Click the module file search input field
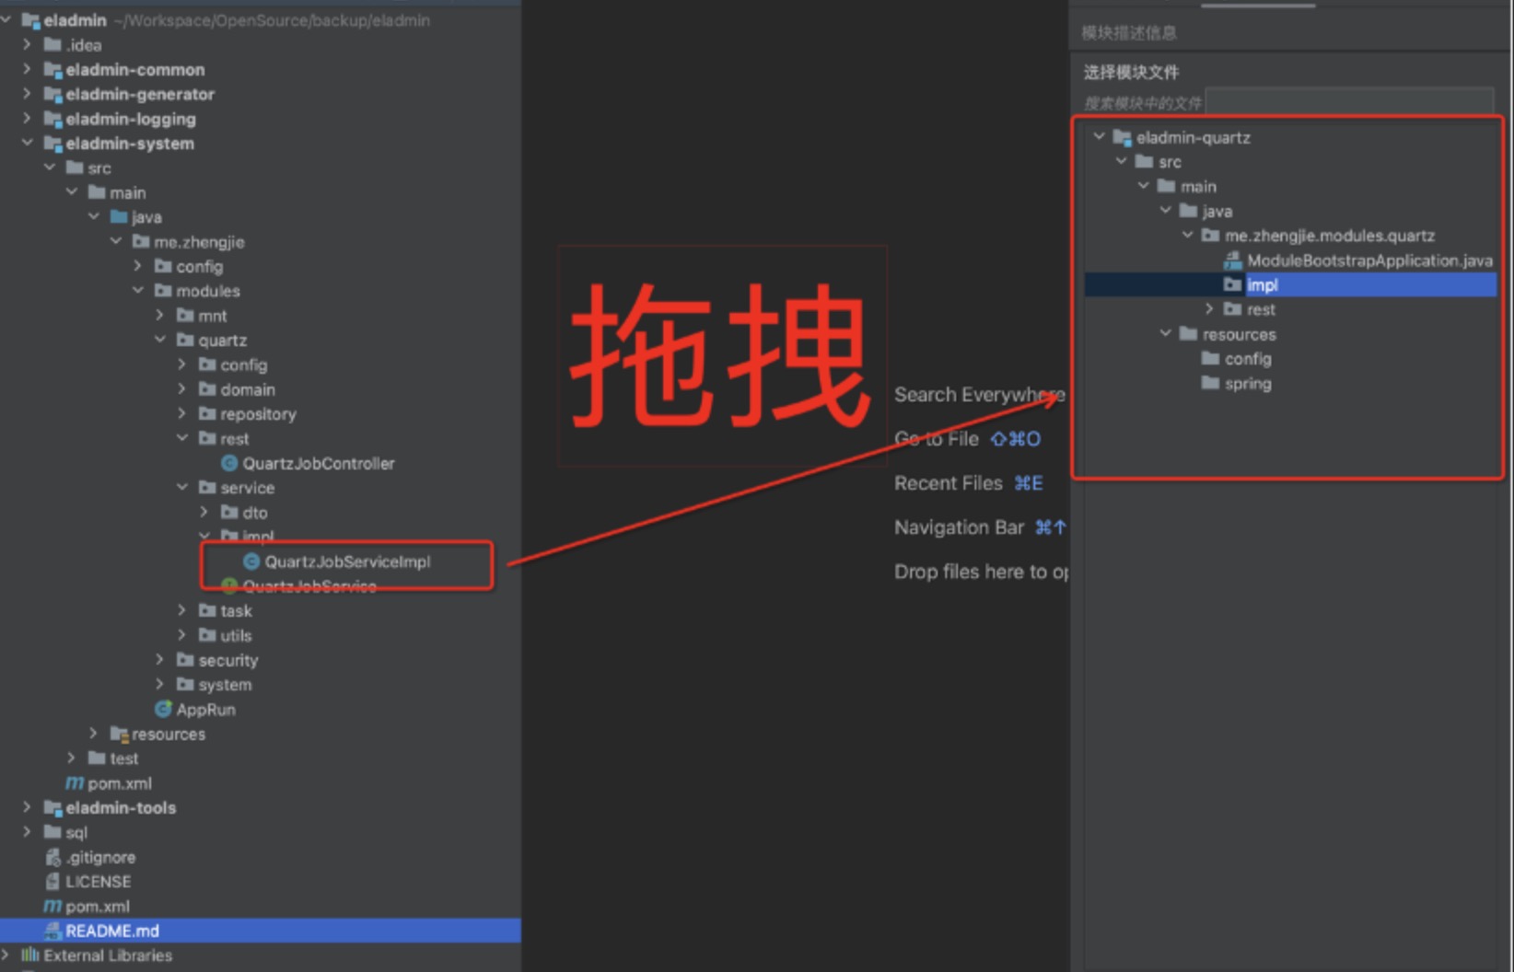1514x972 pixels. coord(1350,102)
